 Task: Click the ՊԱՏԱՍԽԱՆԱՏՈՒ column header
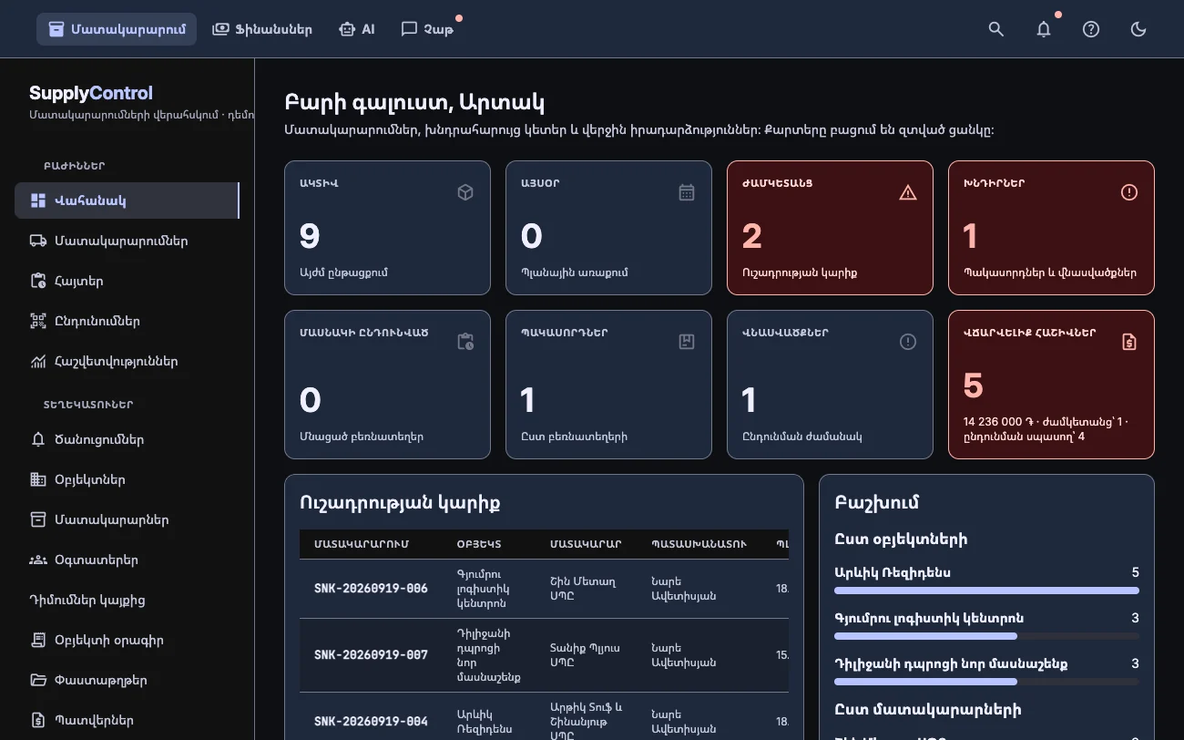pos(699,544)
